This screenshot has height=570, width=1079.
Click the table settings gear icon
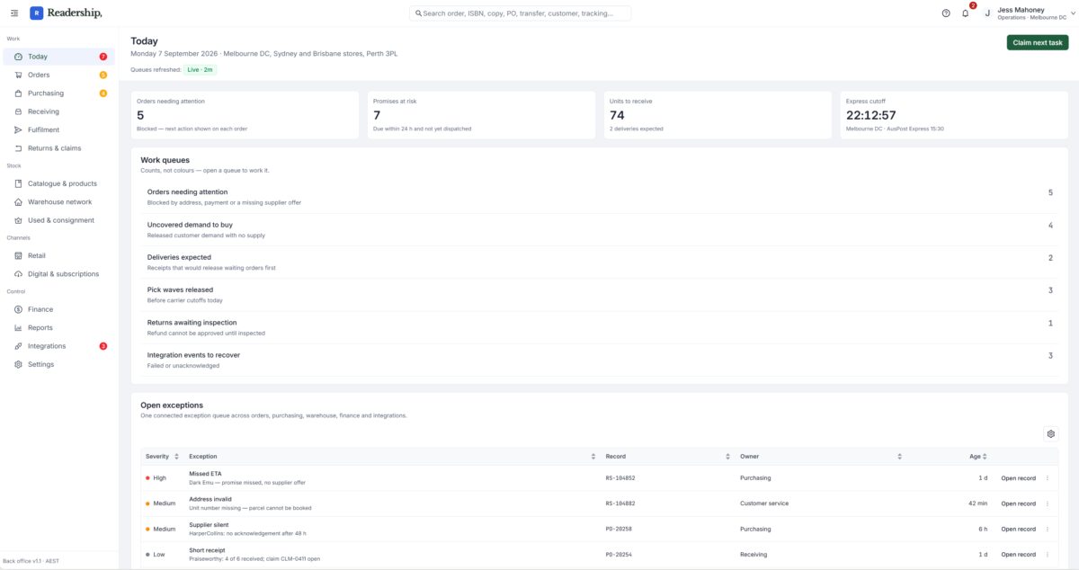(1051, 434)
